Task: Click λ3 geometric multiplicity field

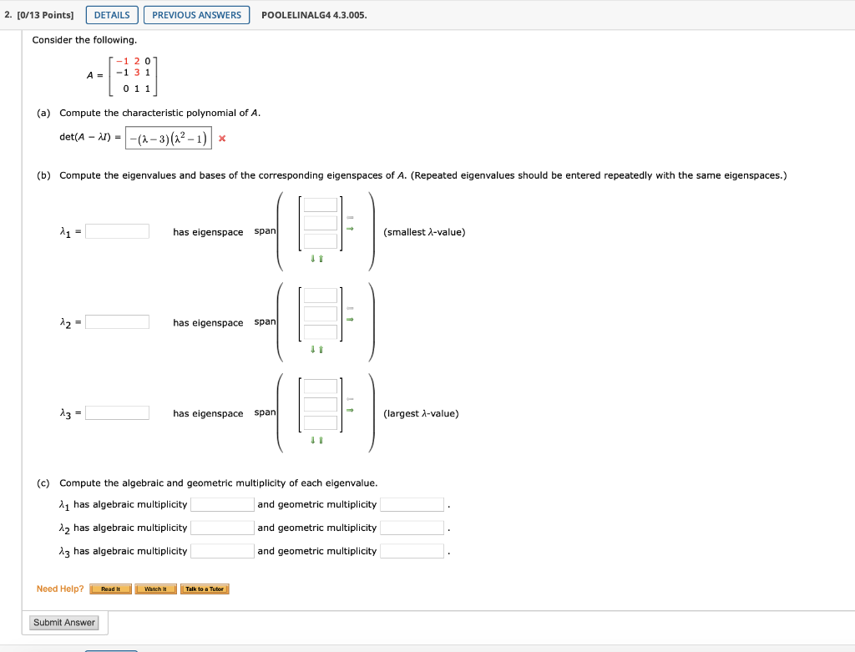Action: click(x=412, y=551)
